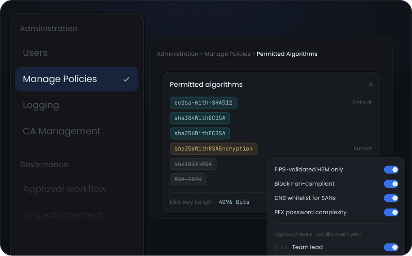Toggle the Team lead approval level
The width and height of the screenshot is (412, 256).
pyautogui.click(x=391, y=247)
